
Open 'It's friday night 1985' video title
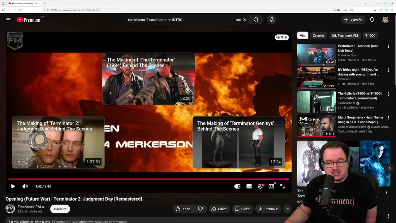tap(358, 72)
